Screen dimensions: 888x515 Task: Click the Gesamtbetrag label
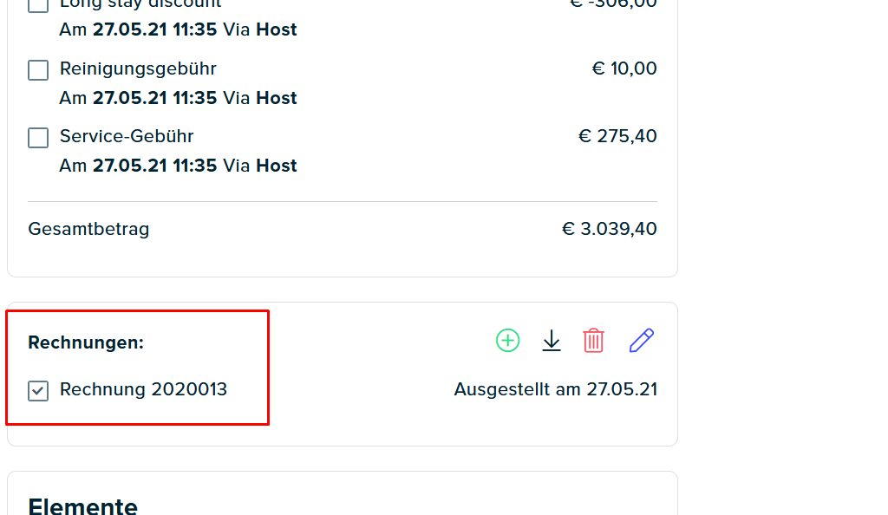coord(89,229)
